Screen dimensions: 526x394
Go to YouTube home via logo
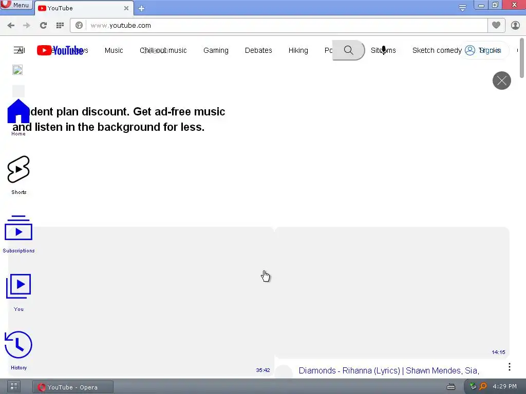pos(60,50)
